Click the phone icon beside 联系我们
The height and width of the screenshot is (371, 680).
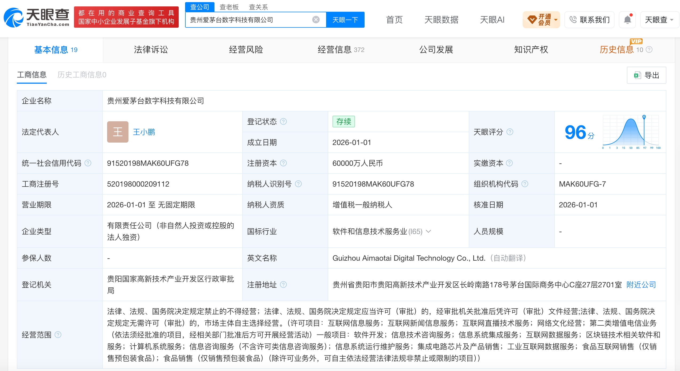click(x=573, y=20)
